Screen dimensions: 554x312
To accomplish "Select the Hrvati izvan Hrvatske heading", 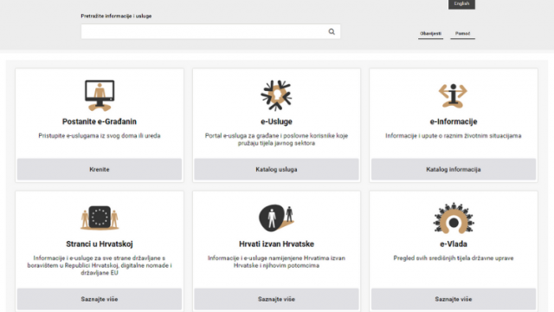I will pos(276,244).
